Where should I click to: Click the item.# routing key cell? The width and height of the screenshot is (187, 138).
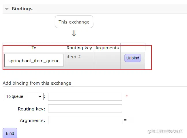pyautogui.click(x=74, y=57)
